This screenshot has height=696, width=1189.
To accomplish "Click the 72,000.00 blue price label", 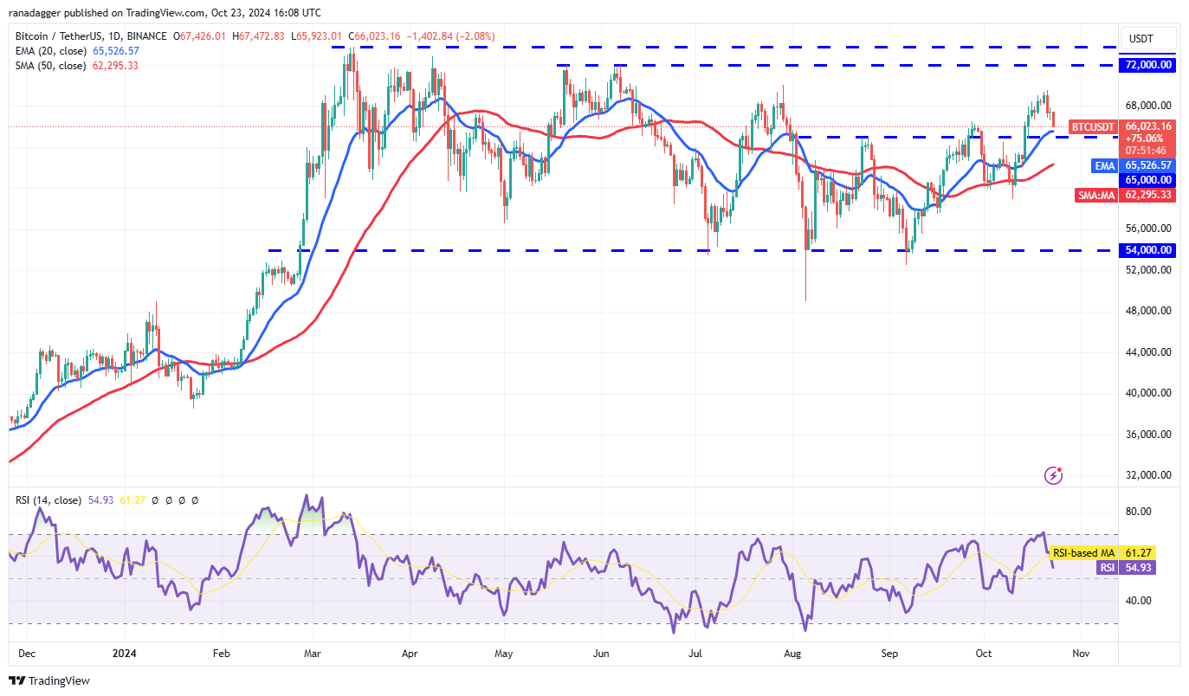I will (x=1148, y=65).
